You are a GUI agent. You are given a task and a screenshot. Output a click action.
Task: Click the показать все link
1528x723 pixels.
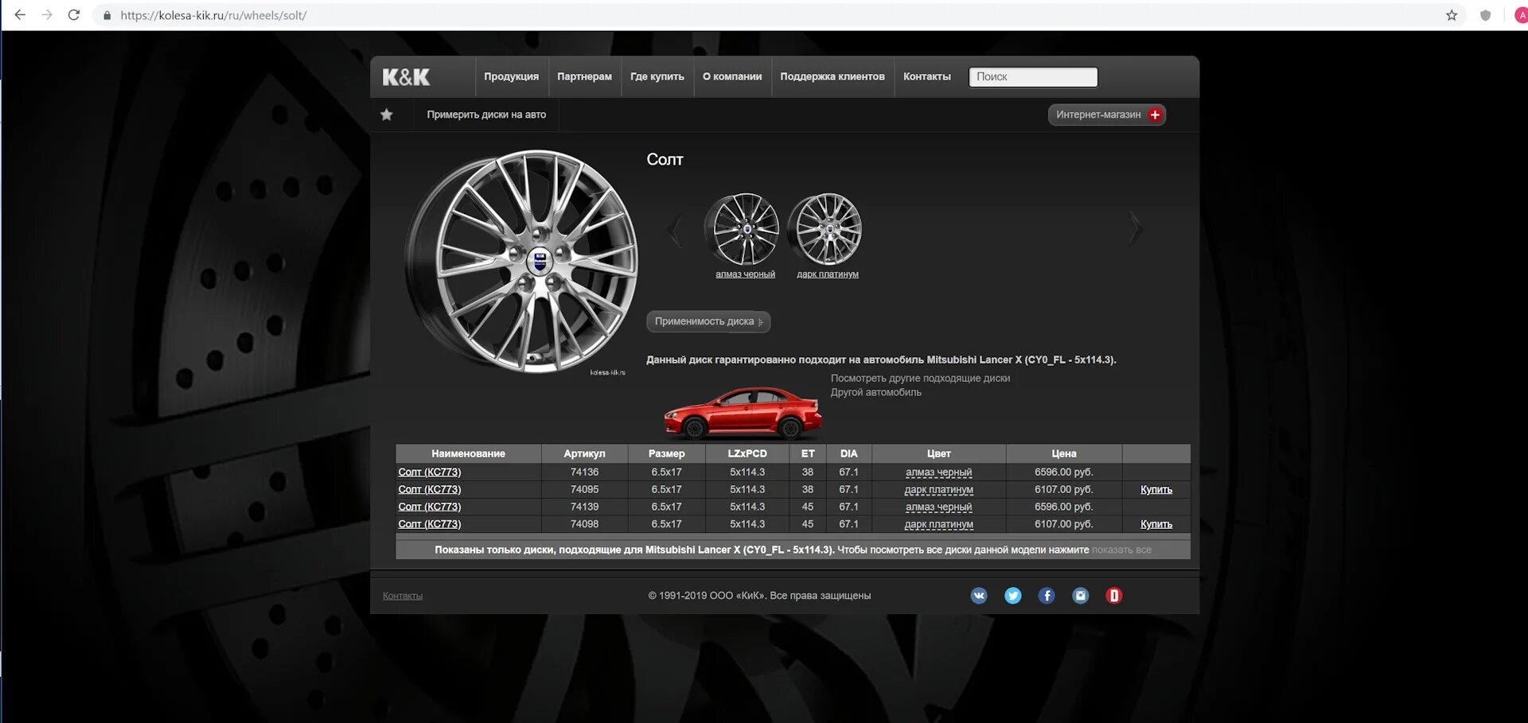coord(1121,550)
